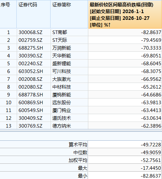Select stock code 002759.SZ

coord(31,40)
